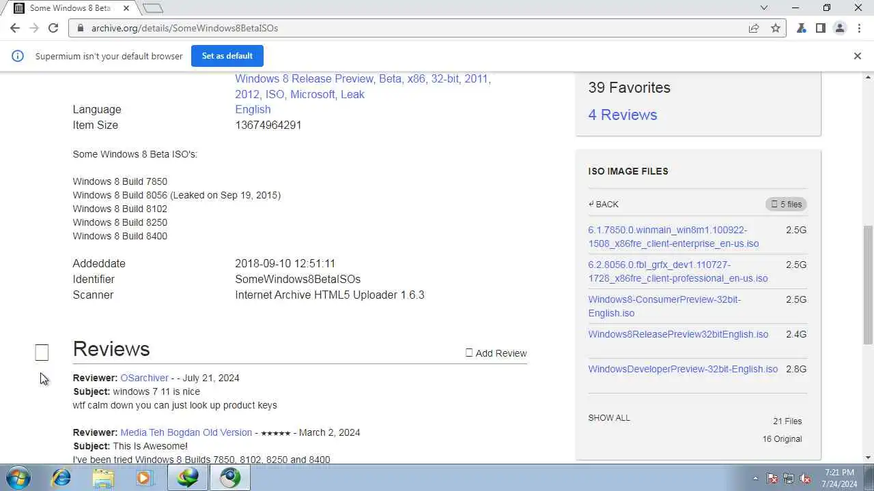Go back using the browser back arrow
874x491 pixels.
(x=15, y=28)
